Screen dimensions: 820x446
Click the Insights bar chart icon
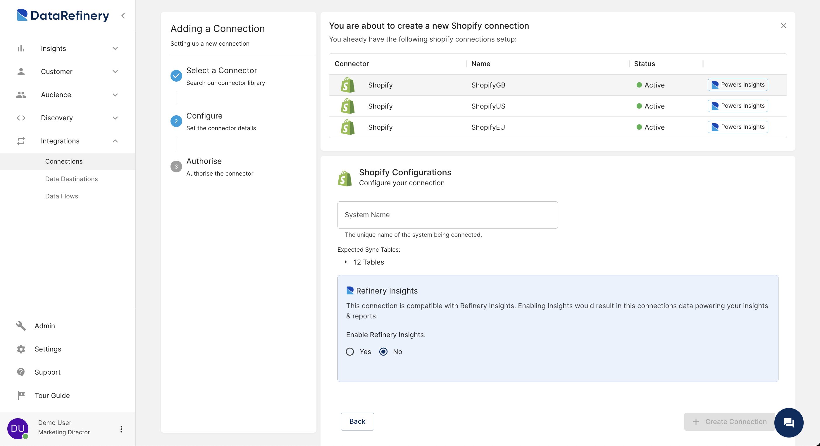[x=21, y=48]
